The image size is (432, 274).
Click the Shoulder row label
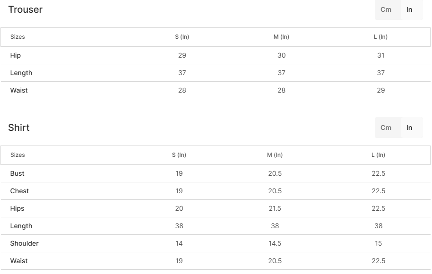point(24,243)
